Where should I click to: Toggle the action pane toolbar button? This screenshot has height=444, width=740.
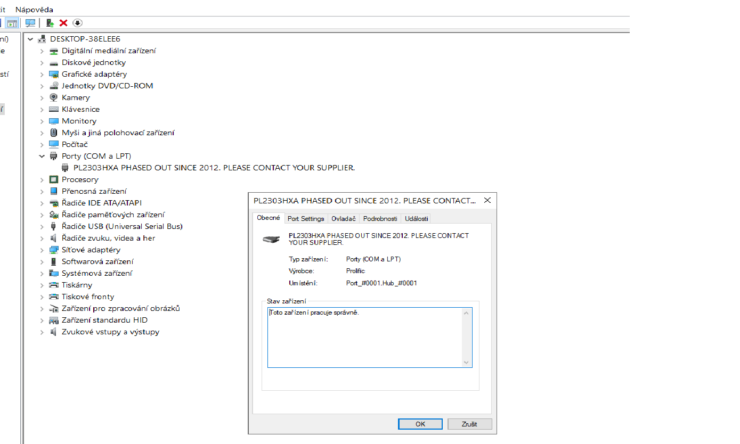click(x=12, y=23)
